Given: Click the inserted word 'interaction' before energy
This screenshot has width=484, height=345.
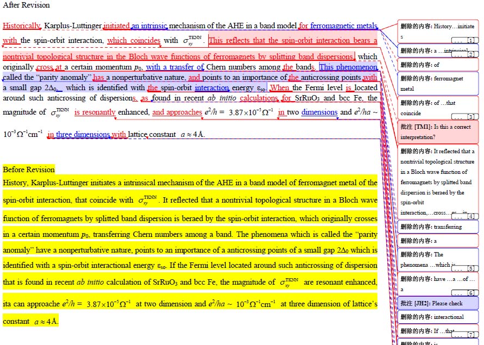Looking at the screenshot, I should click(212, 87).
